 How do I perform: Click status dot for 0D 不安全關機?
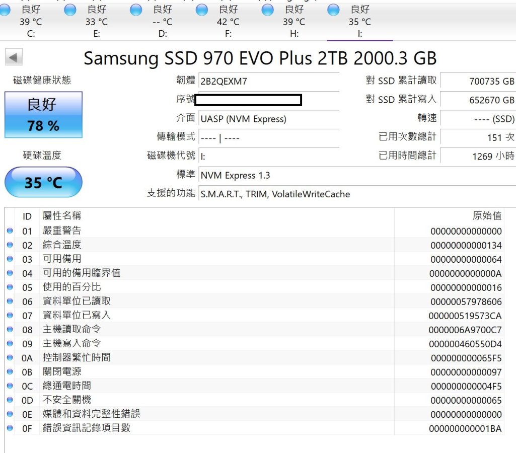click(10, 400)
